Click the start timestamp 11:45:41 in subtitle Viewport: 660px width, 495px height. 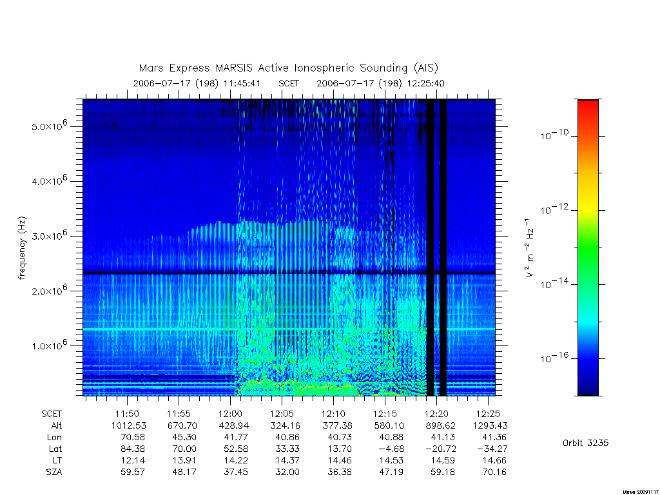coord(242,83)
